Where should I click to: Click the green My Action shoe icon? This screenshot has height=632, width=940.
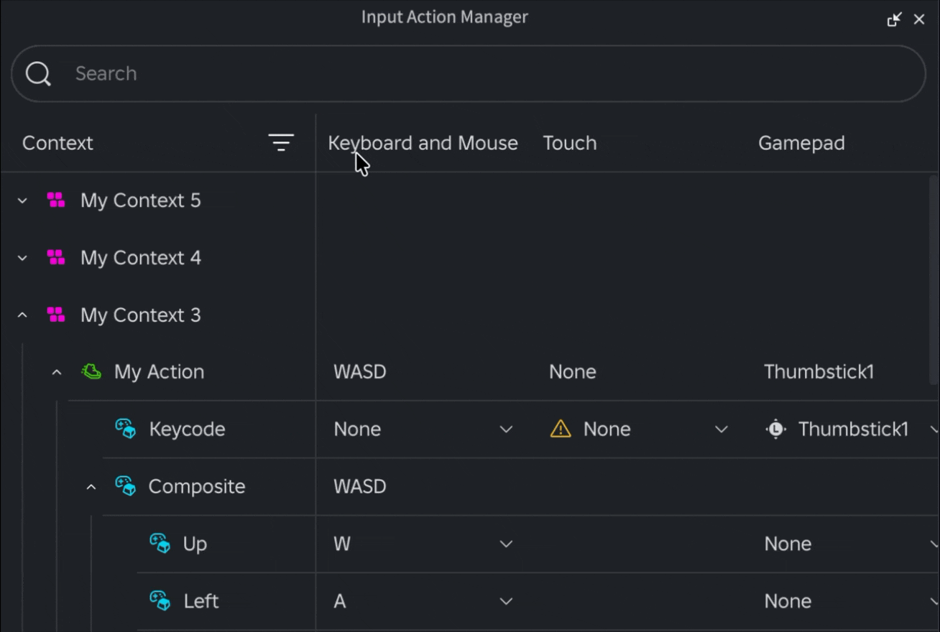pos(91,371)
